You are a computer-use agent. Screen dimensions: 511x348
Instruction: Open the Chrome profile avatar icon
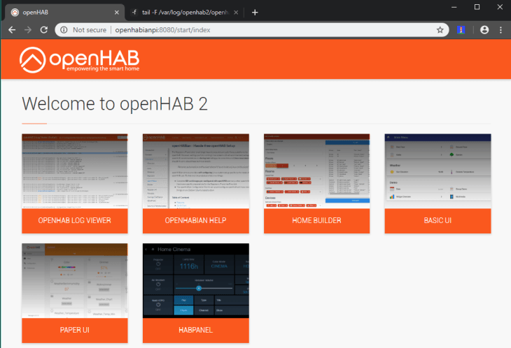tap(484, 30)
